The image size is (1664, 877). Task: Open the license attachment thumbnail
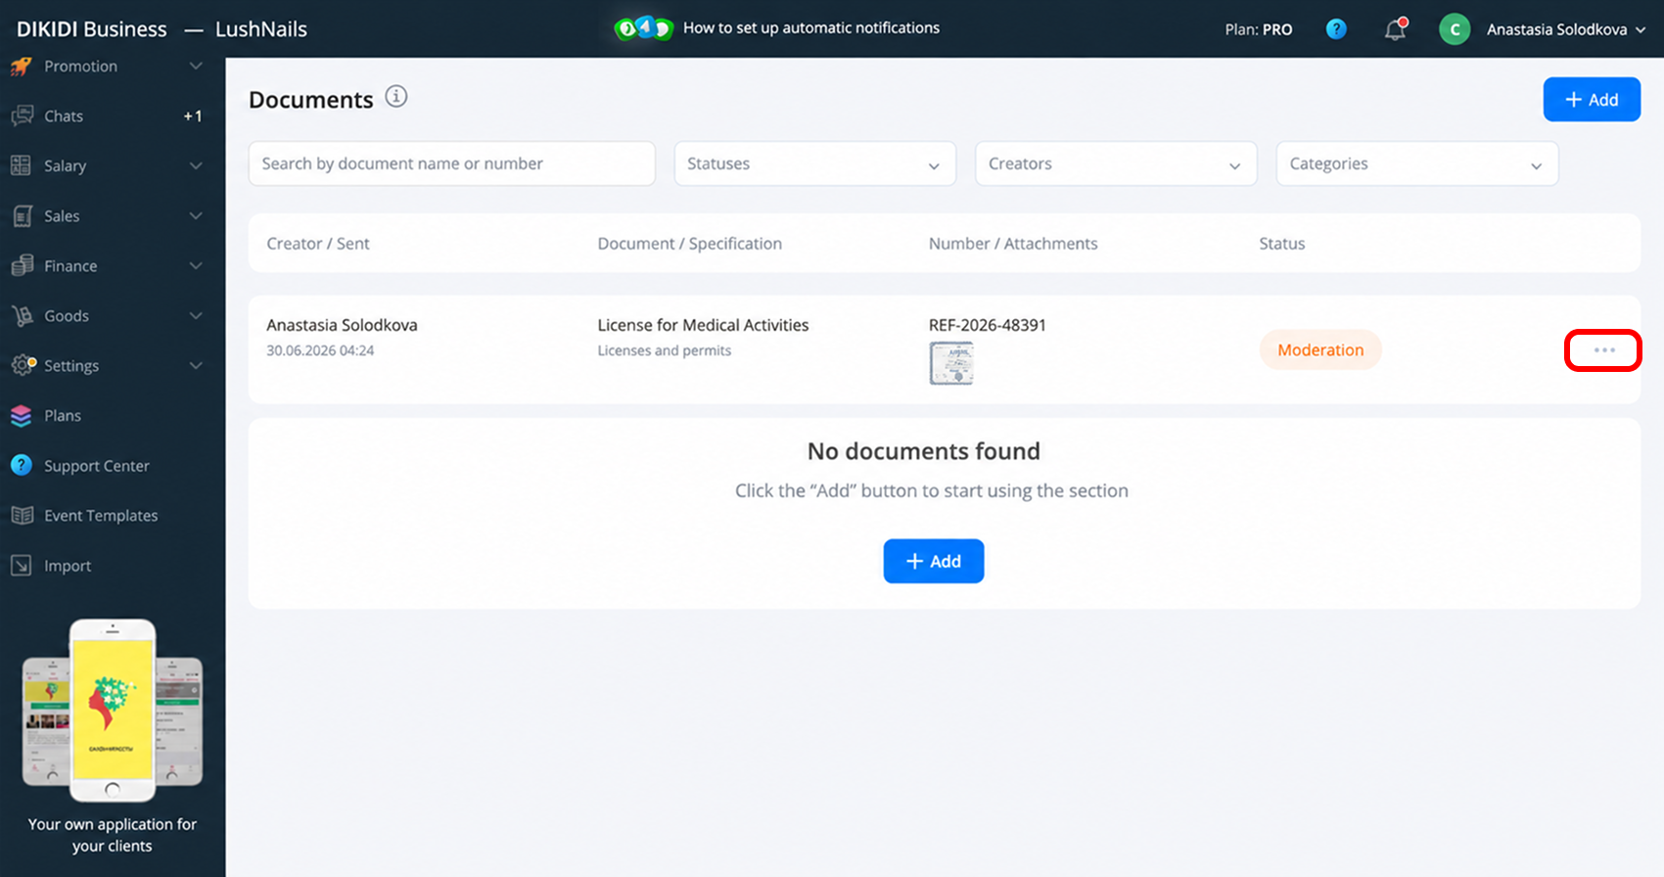pos(951,363)
